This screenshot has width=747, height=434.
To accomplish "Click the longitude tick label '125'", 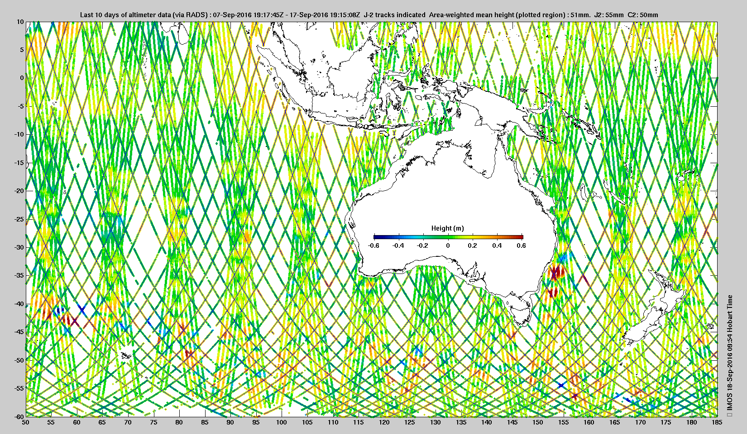I will point(410,423).
